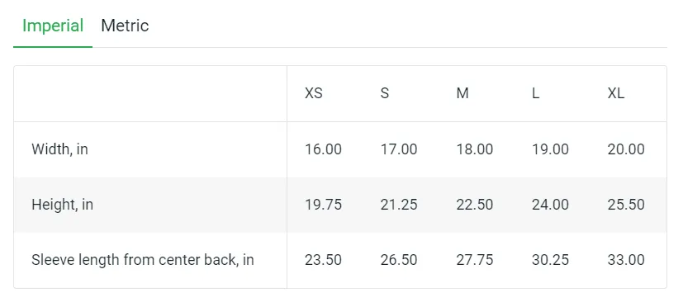Click XL height value 25.50
This screenshot has height=307, width=683.
coord(626,205)
